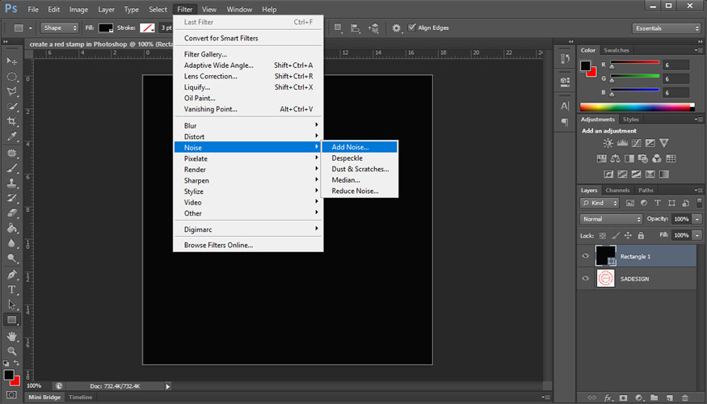Click Browse Filters Online
Viewport: 707px width, 404px height.
click(218, 245)
